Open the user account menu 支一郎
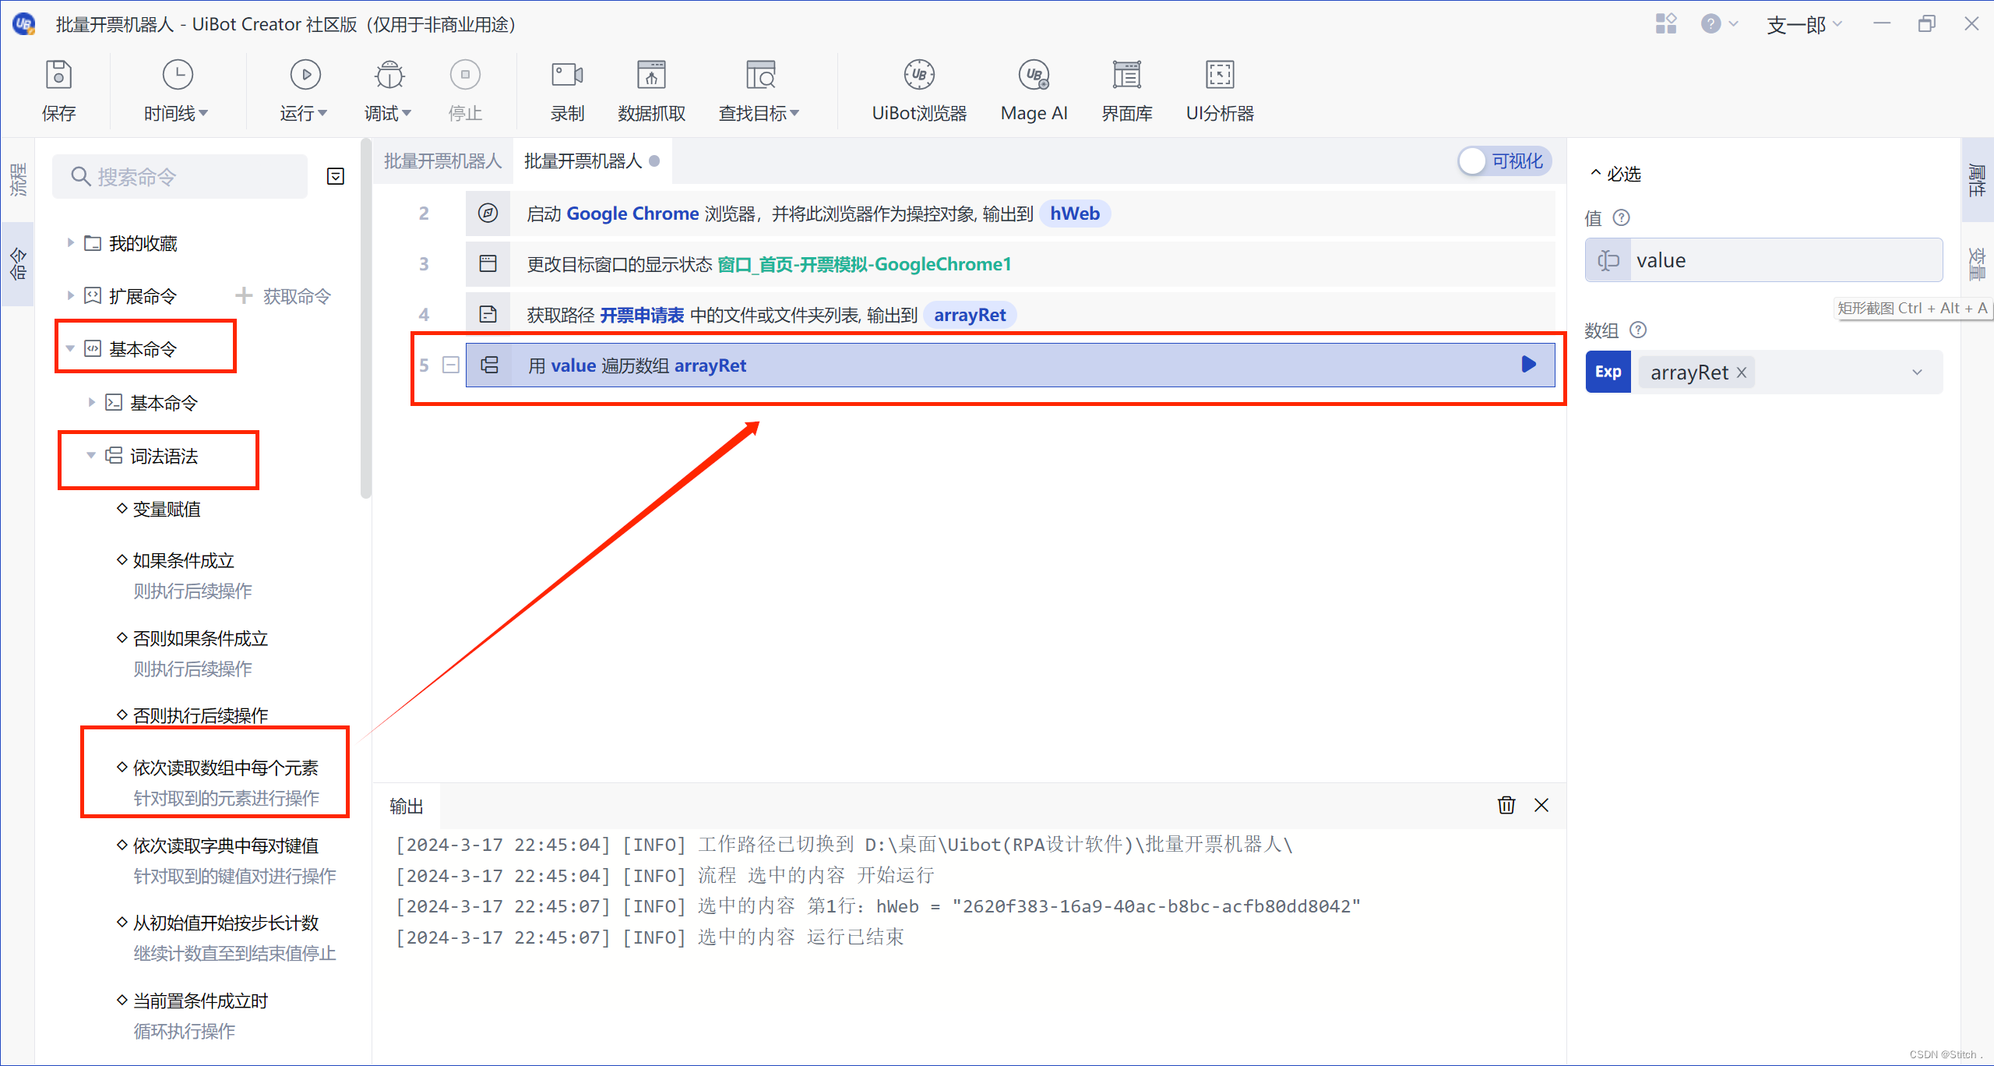 pos(1804,25)
